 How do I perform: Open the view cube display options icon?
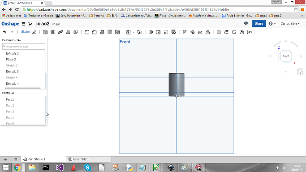[x=300, y=72]
